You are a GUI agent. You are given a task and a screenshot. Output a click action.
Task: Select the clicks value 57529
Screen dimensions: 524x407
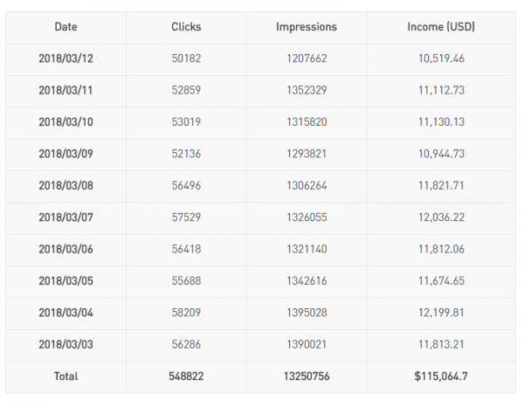[186, 217]
